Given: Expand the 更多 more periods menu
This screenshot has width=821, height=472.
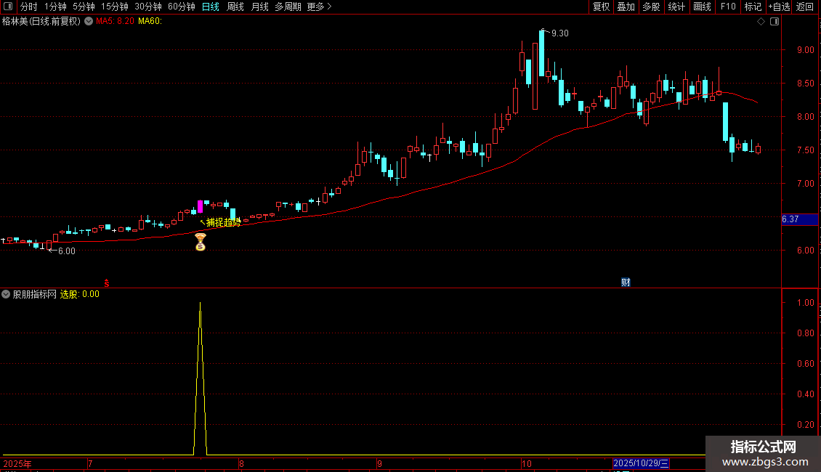Looking at the screenshot, I should click(x=320, y=7).
